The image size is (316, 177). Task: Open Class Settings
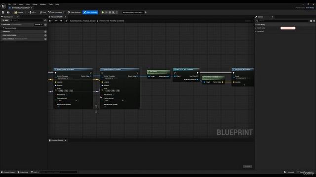pos(74,12)
